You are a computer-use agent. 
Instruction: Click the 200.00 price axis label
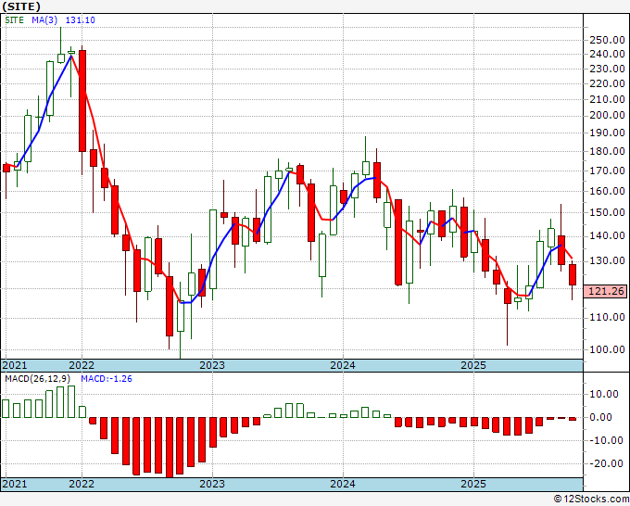click(x=607, y=115)
